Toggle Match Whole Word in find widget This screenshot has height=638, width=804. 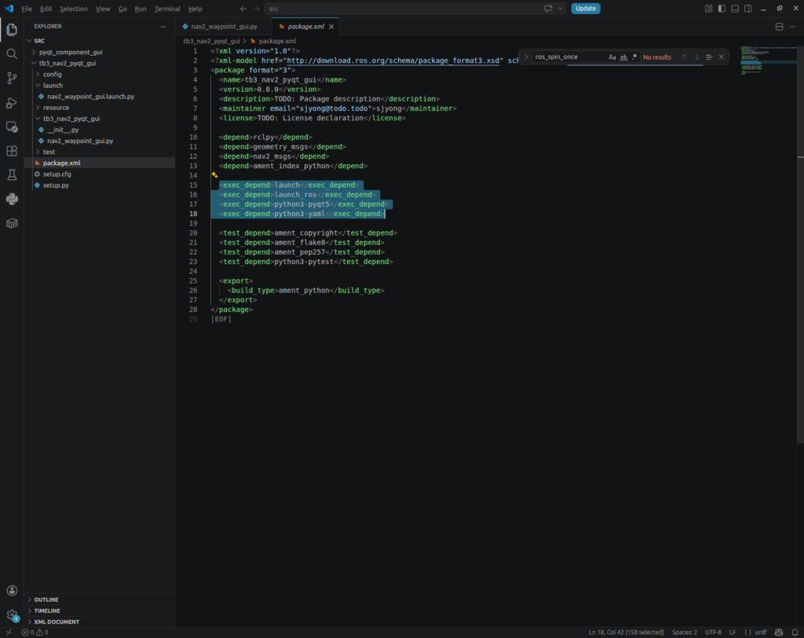623,57
